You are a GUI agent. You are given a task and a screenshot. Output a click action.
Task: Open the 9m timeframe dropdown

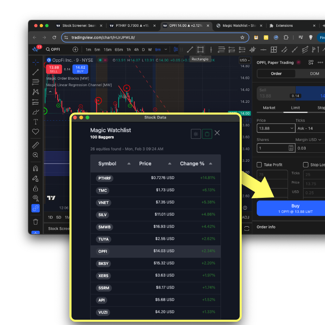[x=160, y=49]
